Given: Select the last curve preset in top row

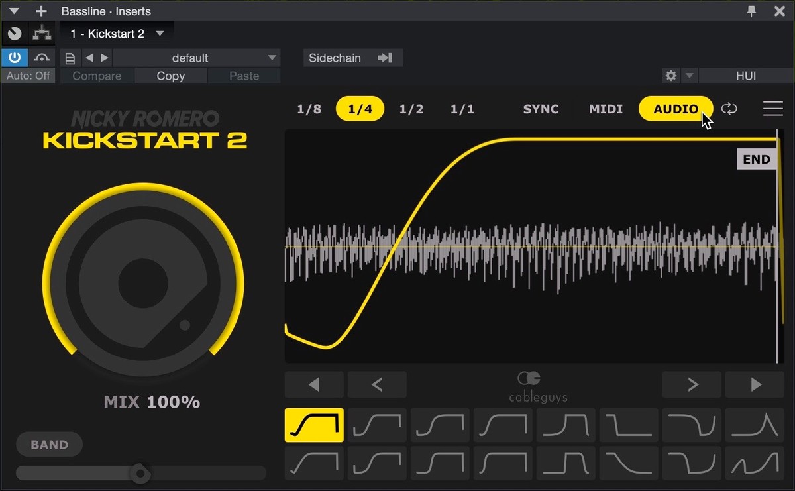Looking at the screenshot, I should pyautogui.click(x=755, y=425).
